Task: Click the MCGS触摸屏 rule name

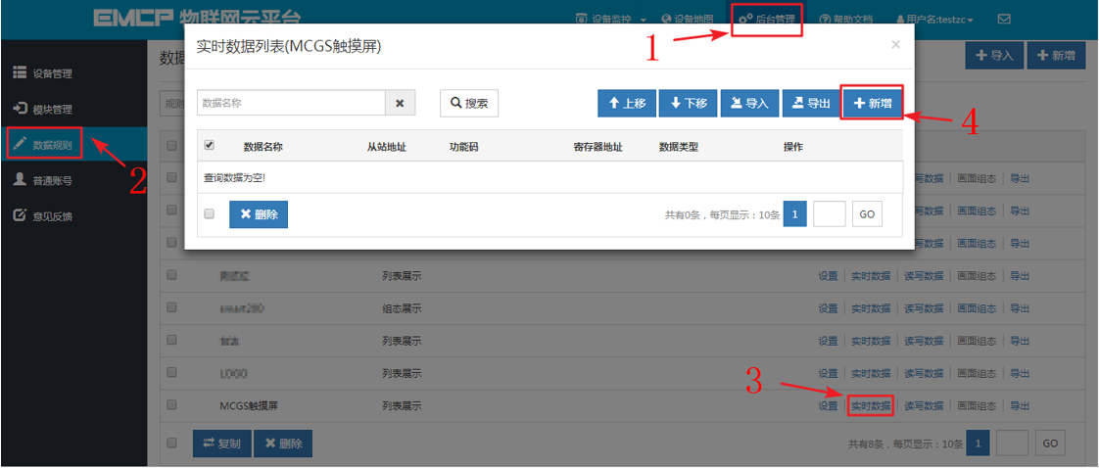Action: click(249, 405)
